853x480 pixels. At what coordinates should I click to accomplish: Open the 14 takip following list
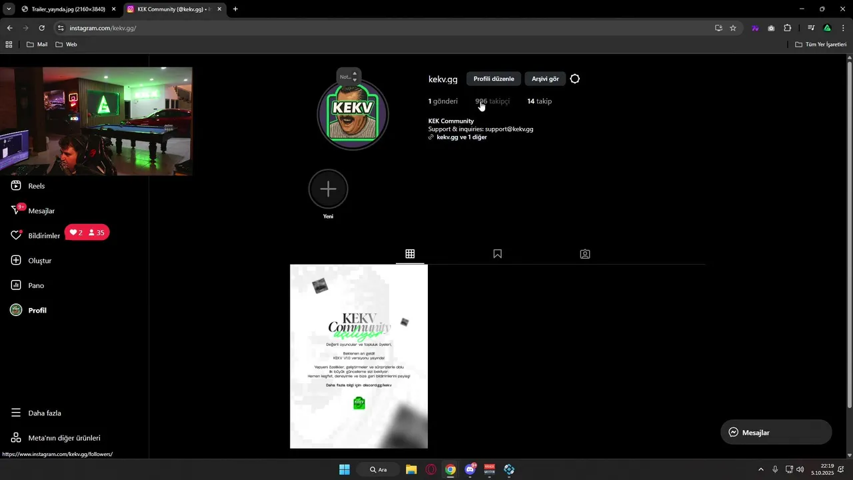pos(539,101)
